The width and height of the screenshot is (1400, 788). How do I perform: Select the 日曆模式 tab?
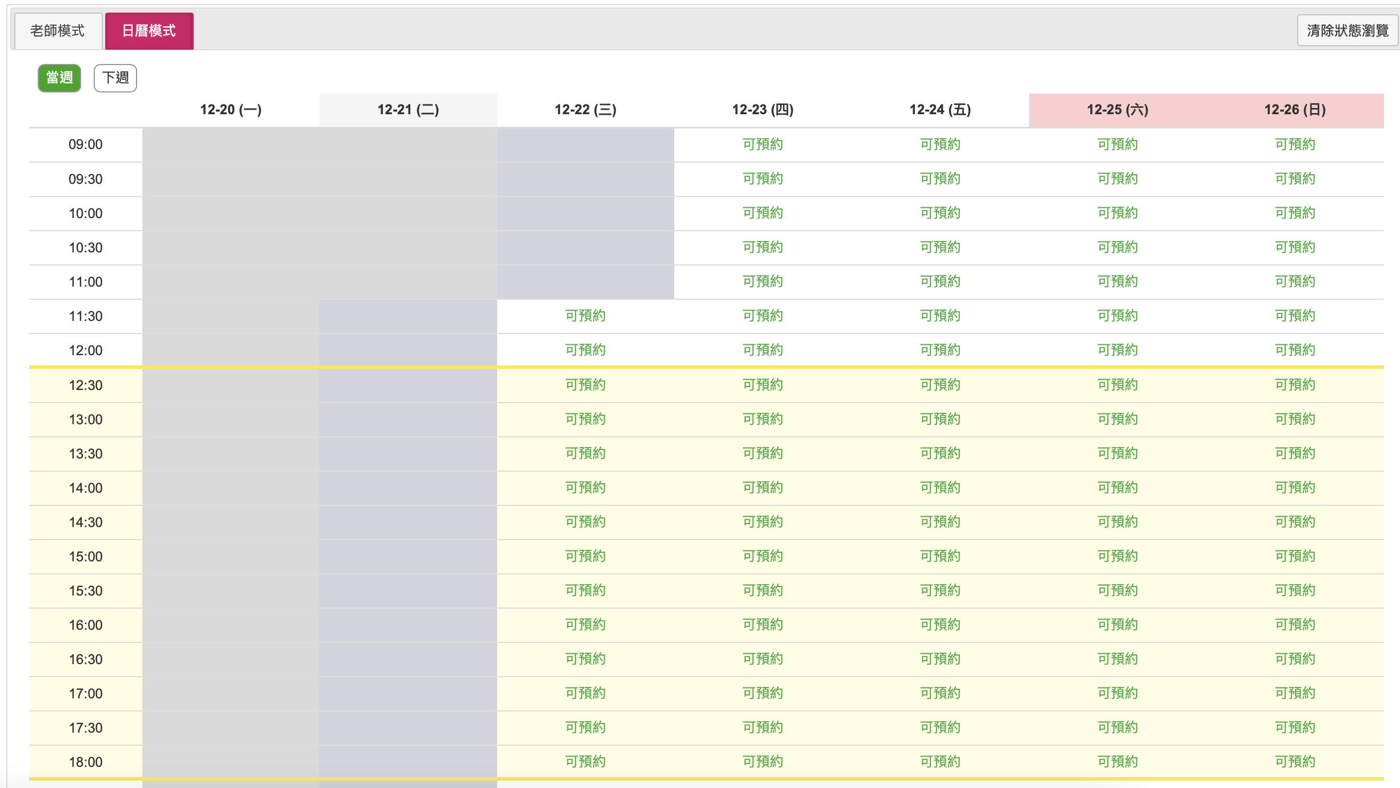click(149, 31)
